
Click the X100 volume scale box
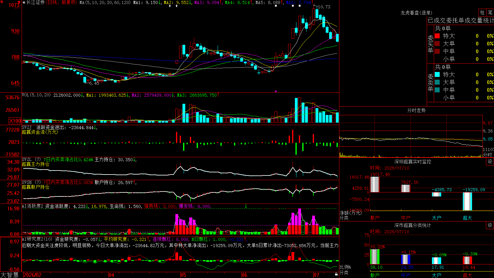(15, 121)
